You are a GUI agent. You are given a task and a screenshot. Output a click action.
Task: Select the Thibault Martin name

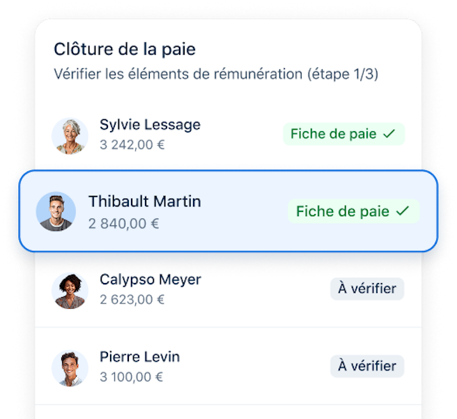pyautogui.click(x=145, y=201)
